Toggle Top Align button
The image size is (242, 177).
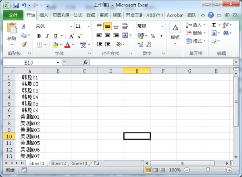click(x=99, y=26)
